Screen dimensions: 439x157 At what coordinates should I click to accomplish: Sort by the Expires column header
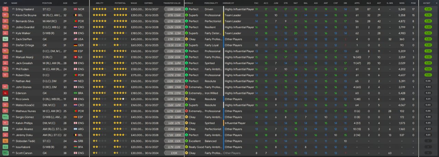149,3
